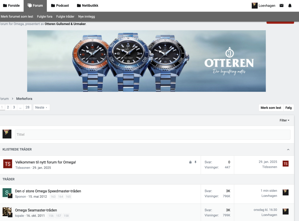
Task: Click TS last-poster avatar in Velkommen row
Action: (x=285, y=164)
